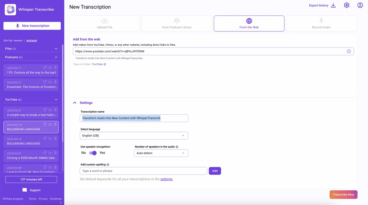Delete 'Essentials: The Science of Emotion' transcription
The width and height of the screenshot is (368, 205).
55,82
